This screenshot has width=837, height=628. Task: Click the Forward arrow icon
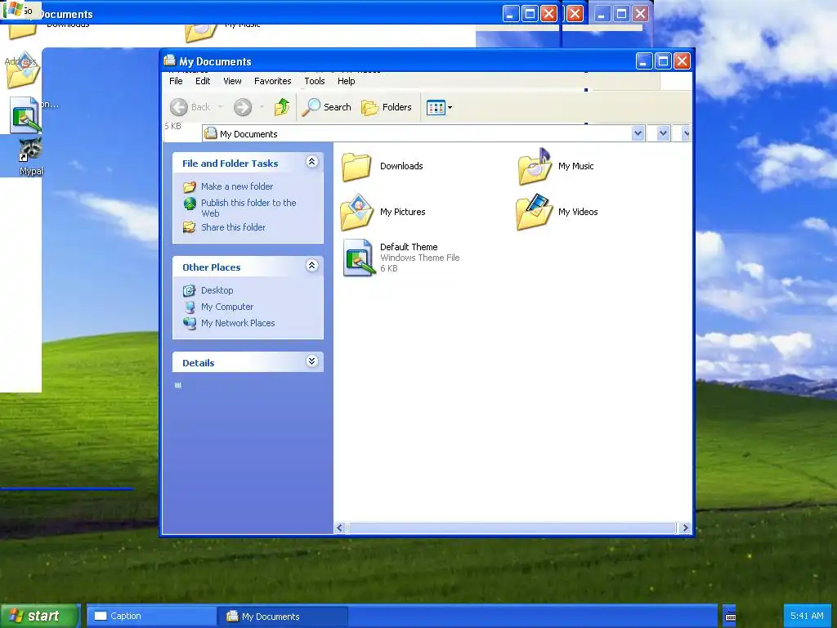pyautogui.click(x=242, y=107)
